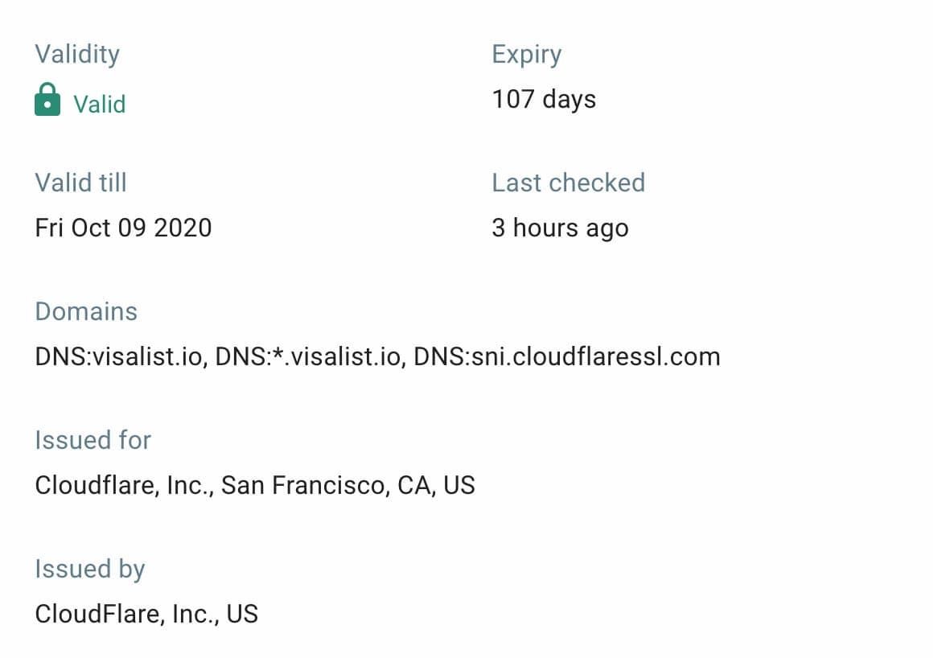This screenshot has width=946, height=658.
Task: Select CloudFlare, Inc., US issuer text
Action: coord(146,614)
